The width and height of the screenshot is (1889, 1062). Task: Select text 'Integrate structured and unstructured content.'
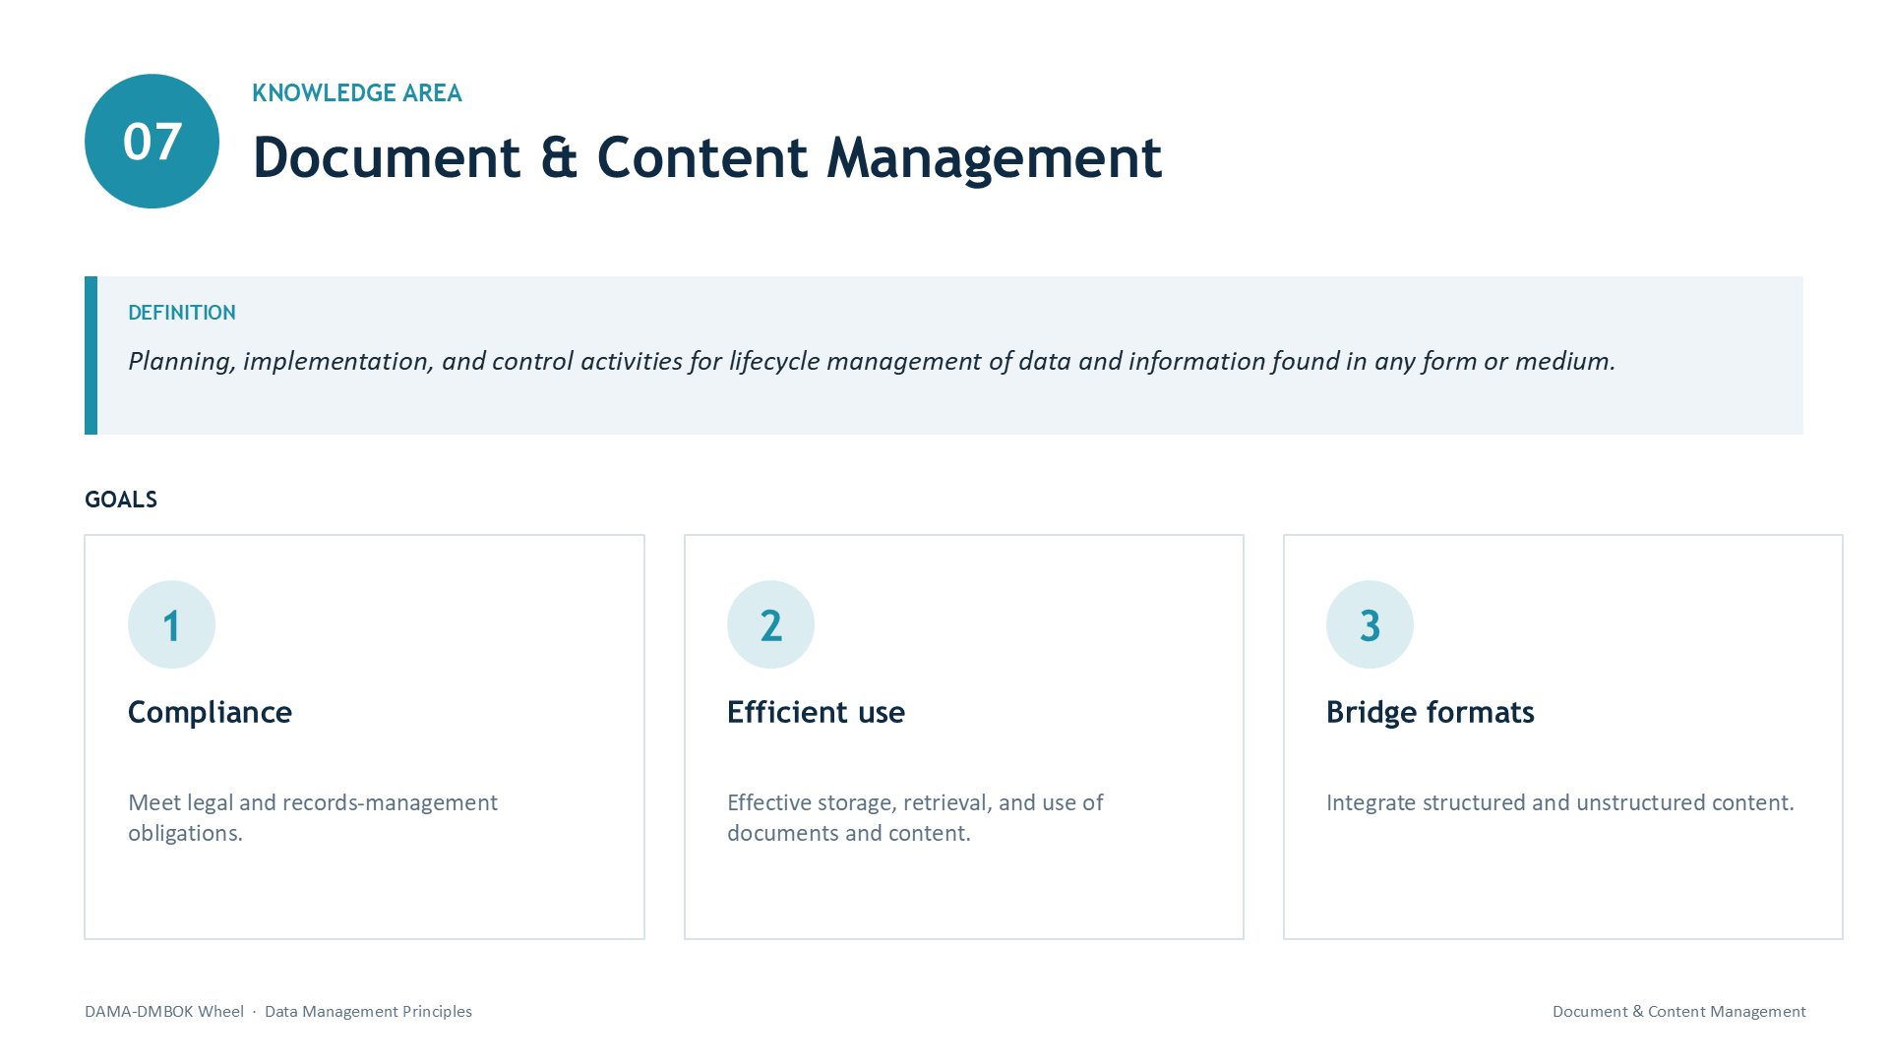click(x=1560, y=802)
